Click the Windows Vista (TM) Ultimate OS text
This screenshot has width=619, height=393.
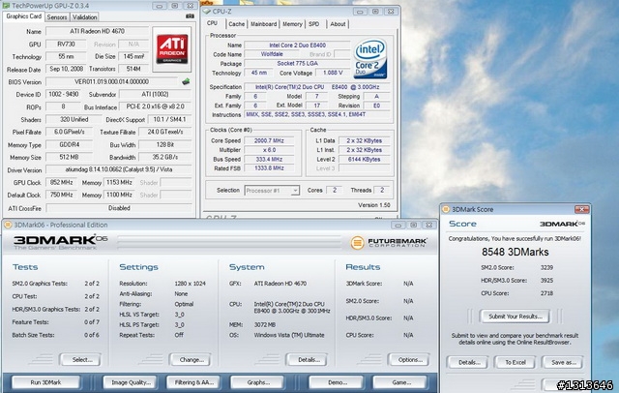click(289, 335)
